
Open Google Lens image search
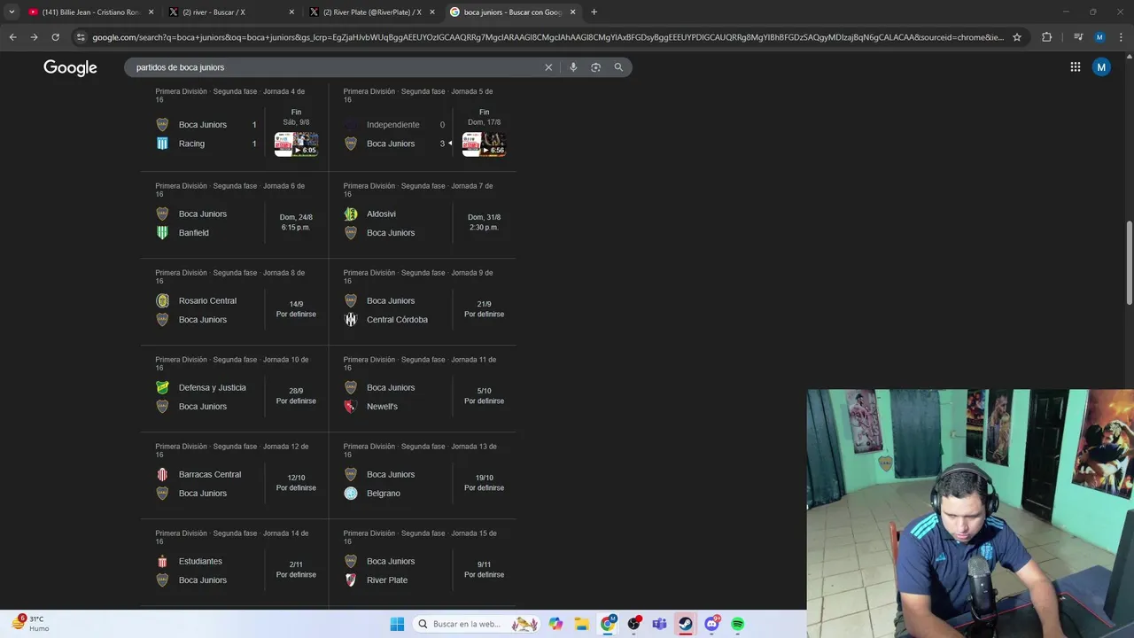pos(595,67)
